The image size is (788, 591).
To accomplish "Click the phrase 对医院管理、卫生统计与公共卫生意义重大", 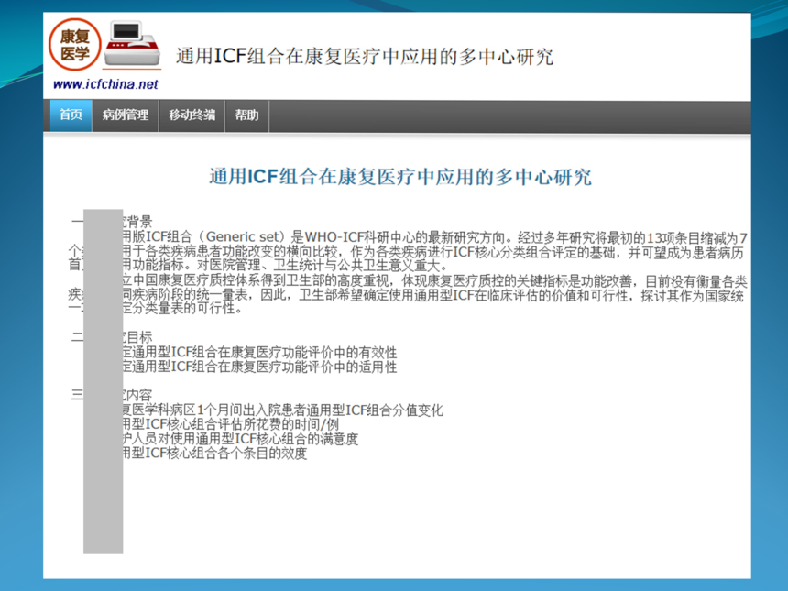I will [x=321, y=266].
